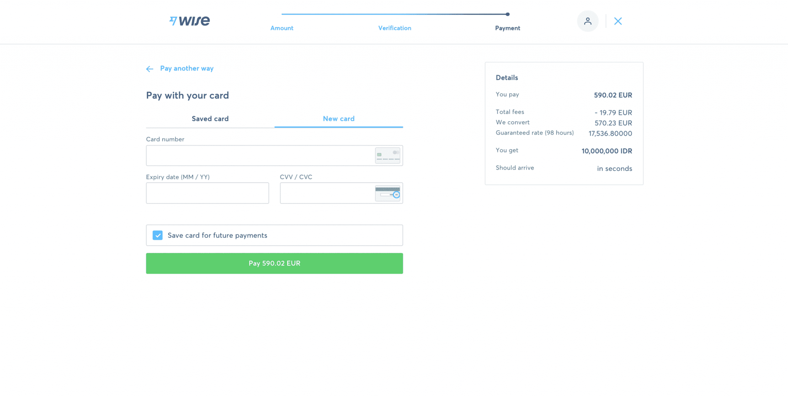Click the Should arrive label
The height and width of the screenshot is (396, 788).
[515, 168]
